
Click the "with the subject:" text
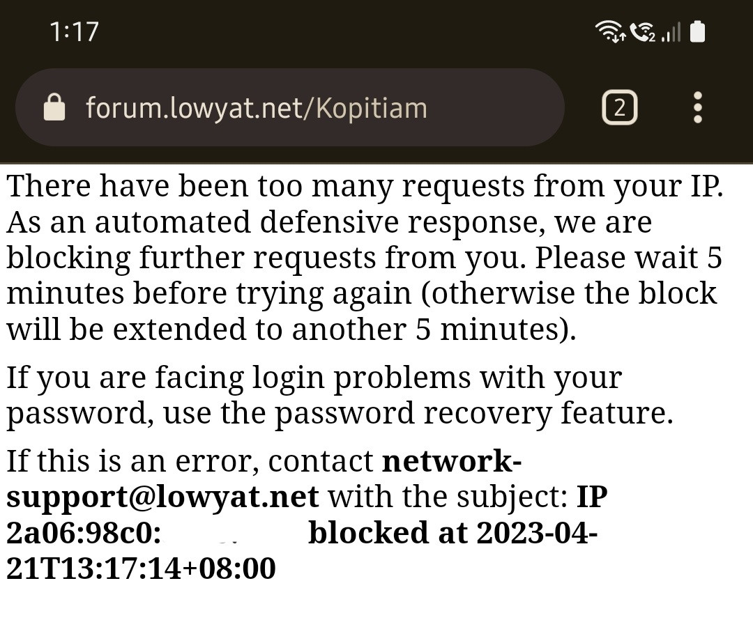[x=448, y=497]
